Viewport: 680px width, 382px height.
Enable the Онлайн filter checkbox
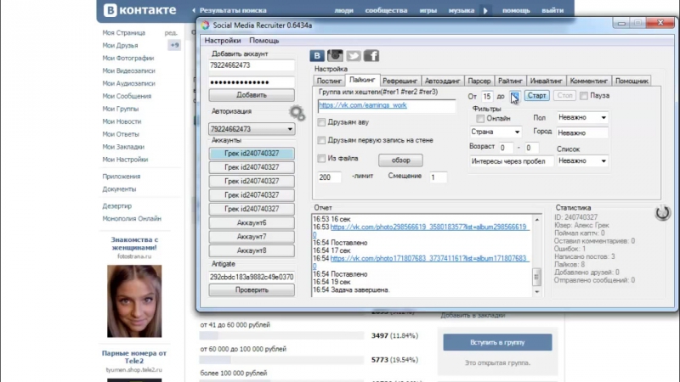point(480,118)
